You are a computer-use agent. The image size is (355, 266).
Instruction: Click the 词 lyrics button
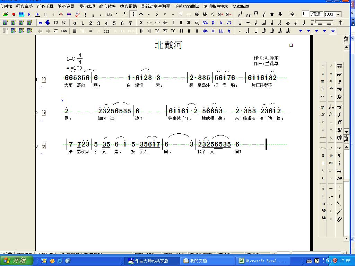click(x=197, y=23)
